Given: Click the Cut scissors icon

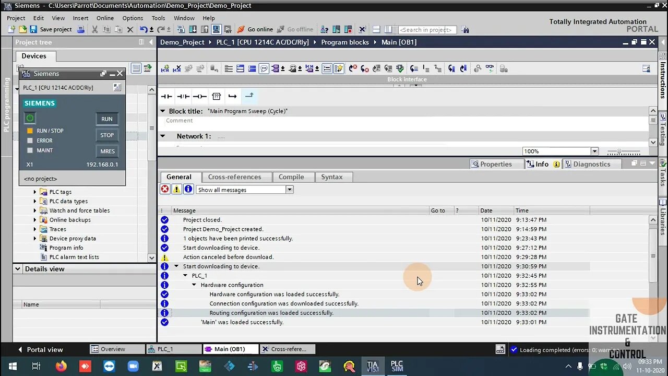Looking at the screenshot, I should [94, 29].
